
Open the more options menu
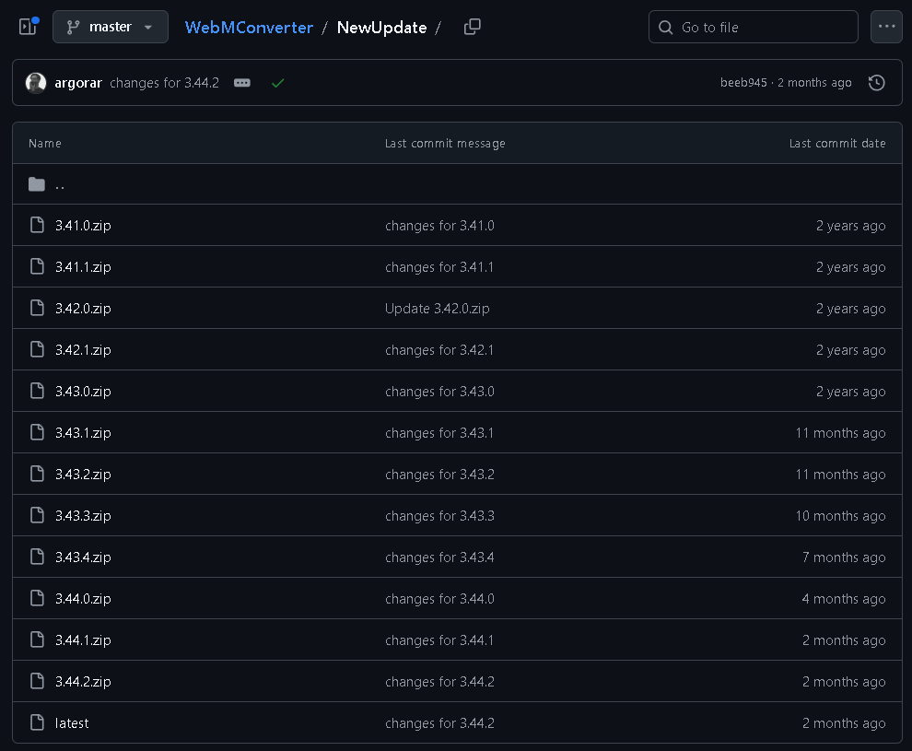click(886, 27)
